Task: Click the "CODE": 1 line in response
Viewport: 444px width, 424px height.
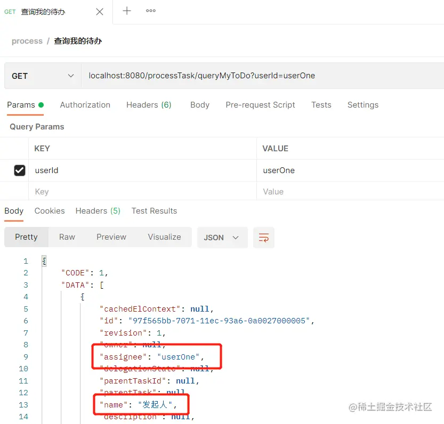Action: click(x=85, y=273)
